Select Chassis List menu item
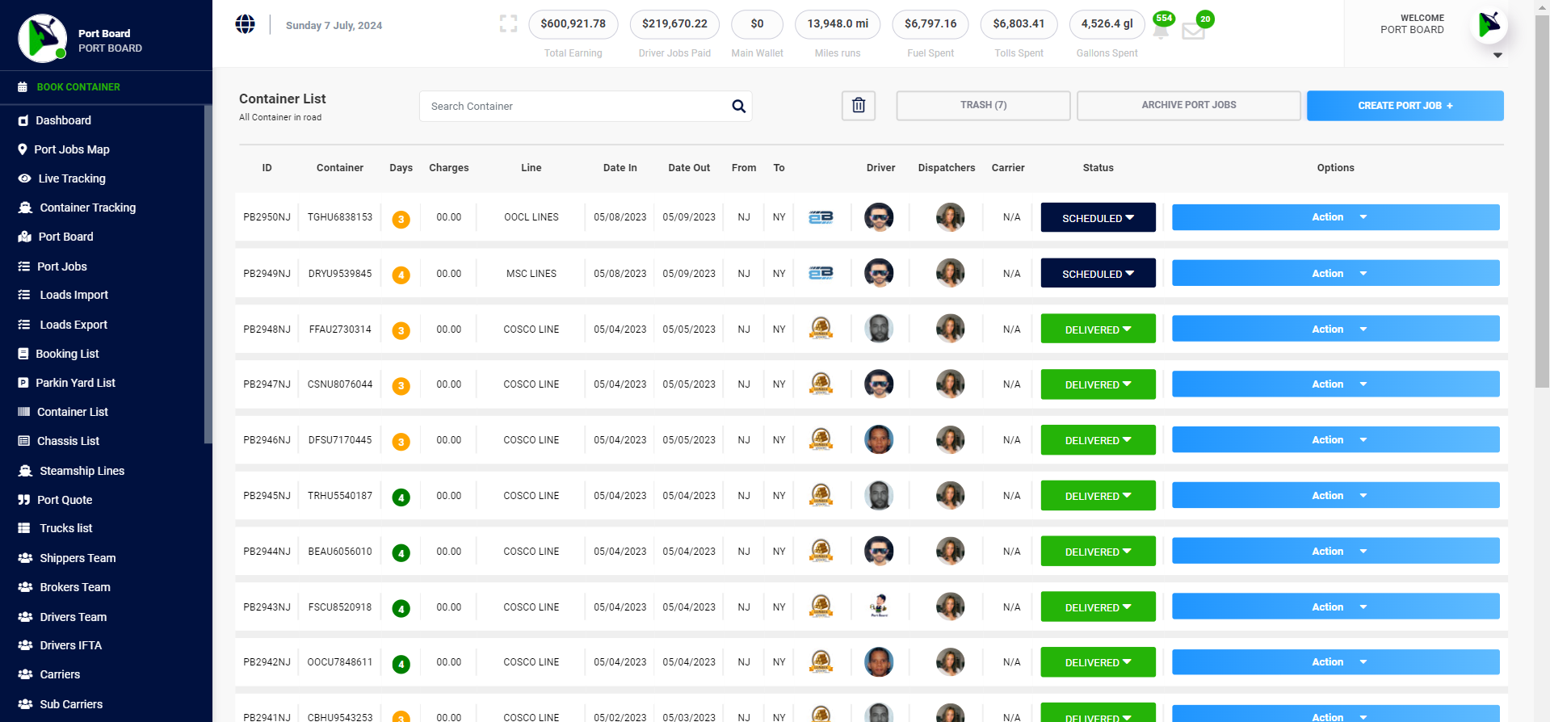 pyautogui.click(x=68, y=441)
